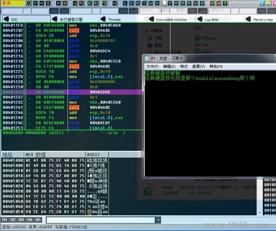The image size is (276, 231).
Task: Open the Executable modules tab
Action: [171, 19]
